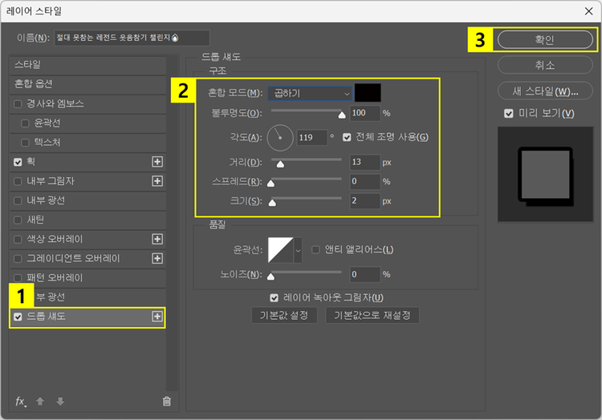Toggle 레이어 녹아웃 그림자 checkbox
602x420 pixels.
pyautogui.click(x=275, y=297)
